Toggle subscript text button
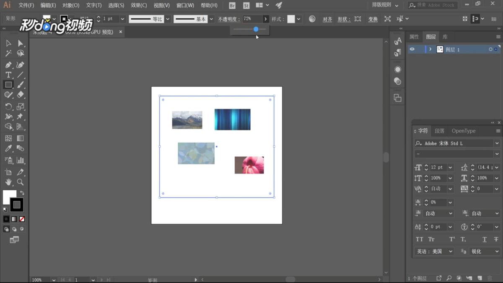 [463, 239]
